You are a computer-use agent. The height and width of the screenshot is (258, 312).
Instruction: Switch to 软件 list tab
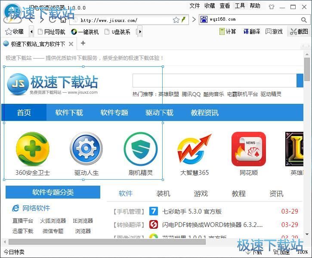pyautogui.click(x=126, y=193)
